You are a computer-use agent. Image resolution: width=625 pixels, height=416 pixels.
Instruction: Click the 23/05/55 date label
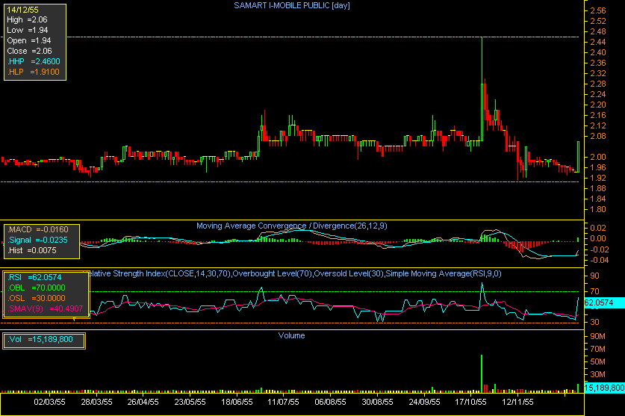coord(190,402)
